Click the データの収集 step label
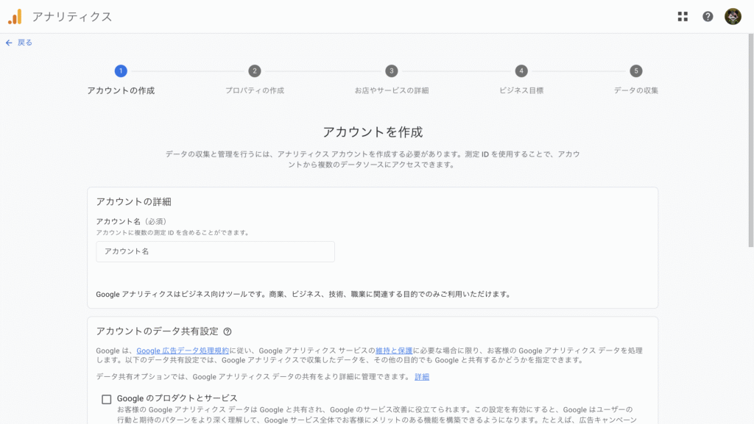Image resolution: width=754 pixels, height=424 pixels. [x=635, y=90]
